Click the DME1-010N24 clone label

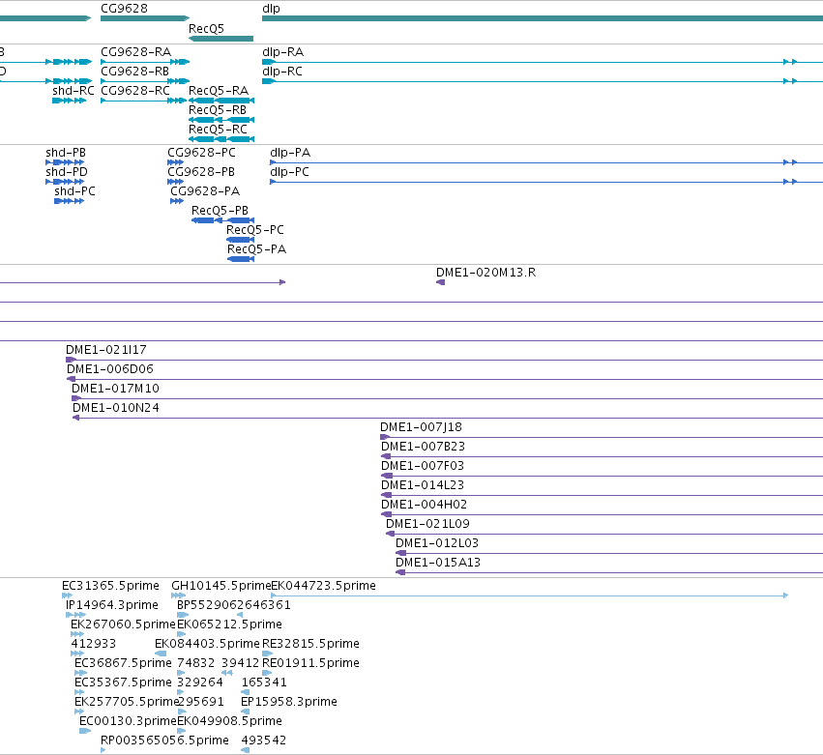(116, 408)
